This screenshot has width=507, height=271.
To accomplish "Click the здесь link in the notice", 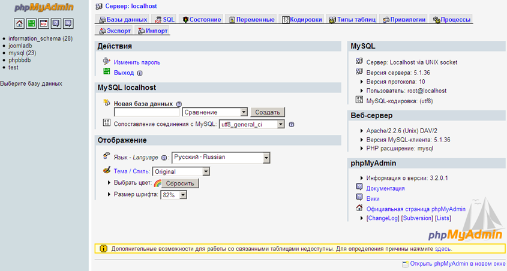I will pyautogui.click(x=443, y=249).
